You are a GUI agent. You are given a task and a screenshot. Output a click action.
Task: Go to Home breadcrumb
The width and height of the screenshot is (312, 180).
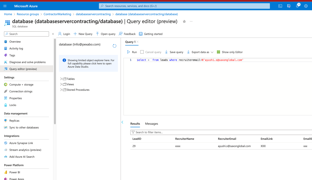click(x=8, y=14)
